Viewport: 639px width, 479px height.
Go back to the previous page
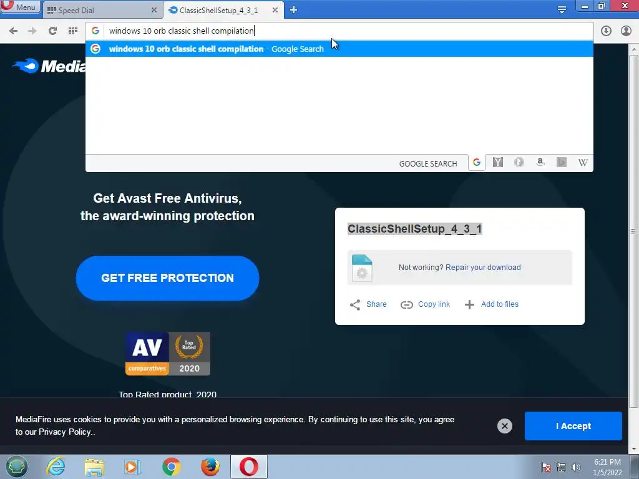pos(13,31)
